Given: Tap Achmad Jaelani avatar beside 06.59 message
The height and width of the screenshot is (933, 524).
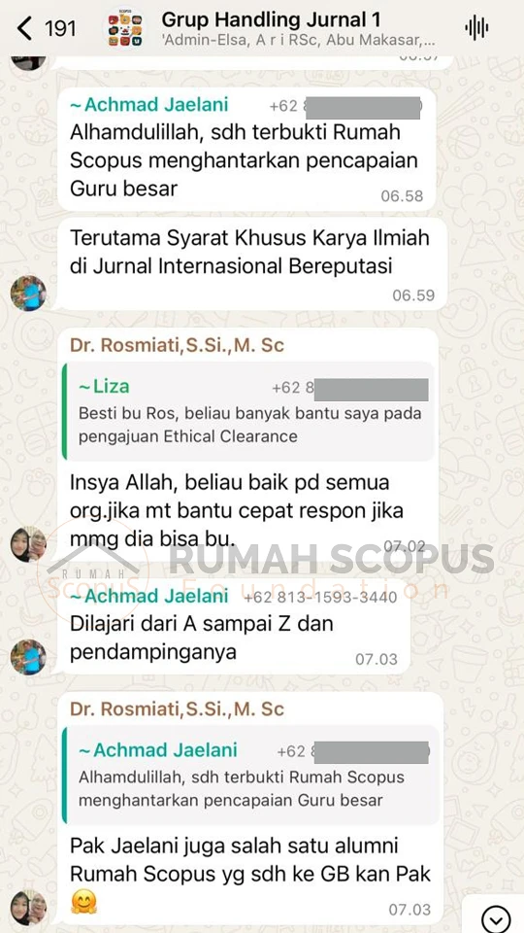Looking at the screenshot, I should coord(28,293).
